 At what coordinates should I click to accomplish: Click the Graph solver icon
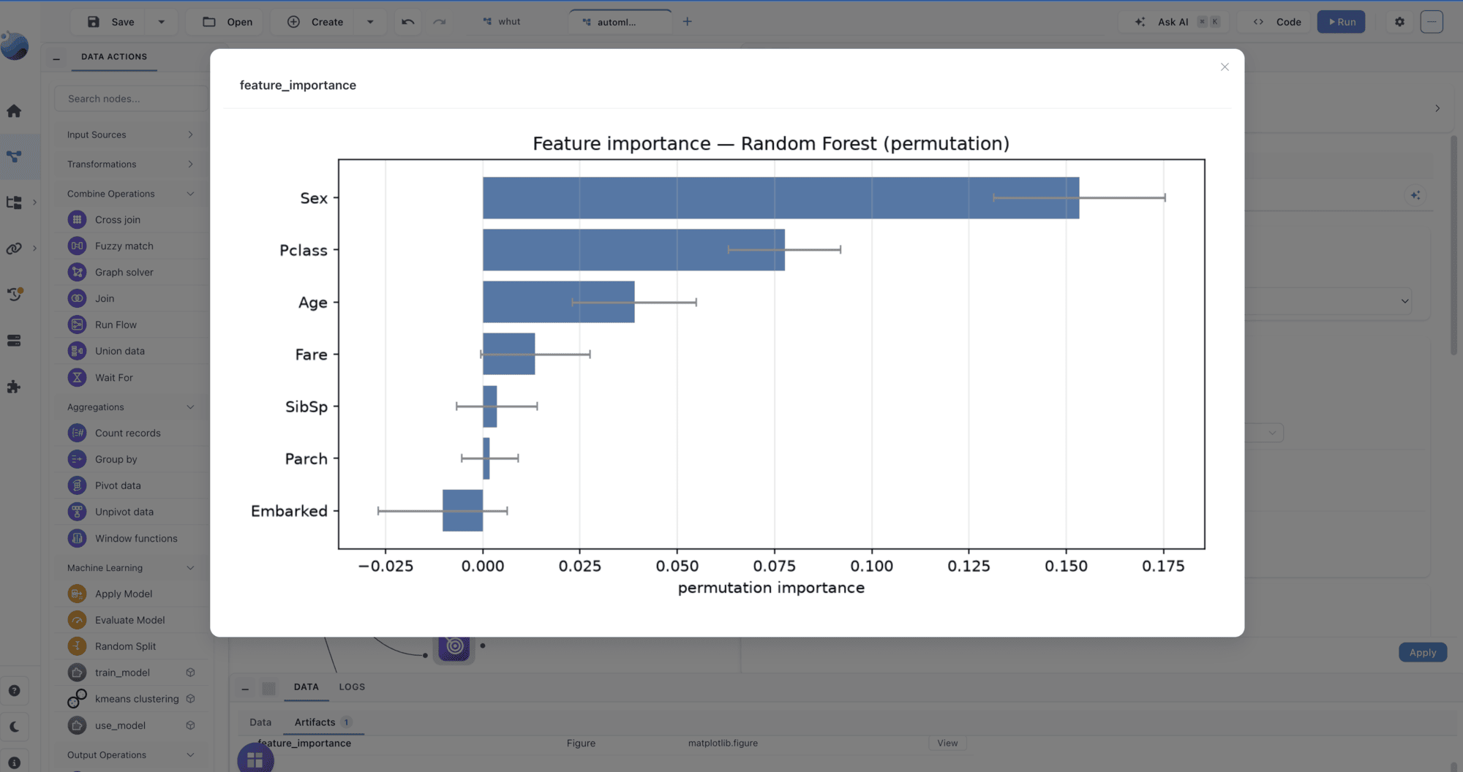[77, 272]
